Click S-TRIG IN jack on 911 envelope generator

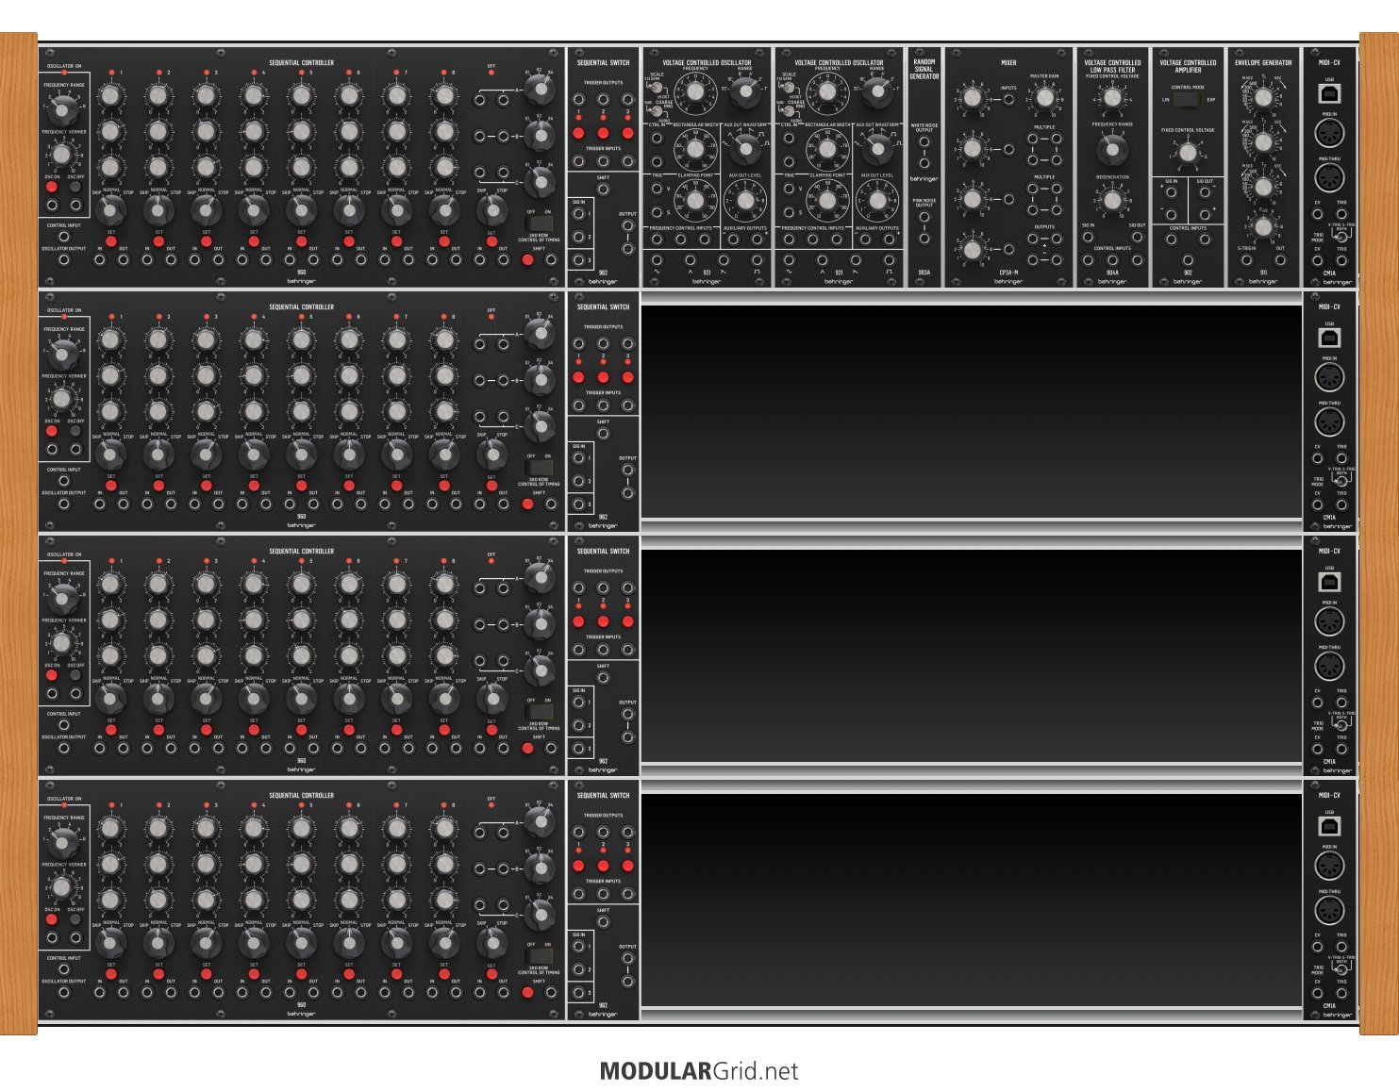[1246, 260]
